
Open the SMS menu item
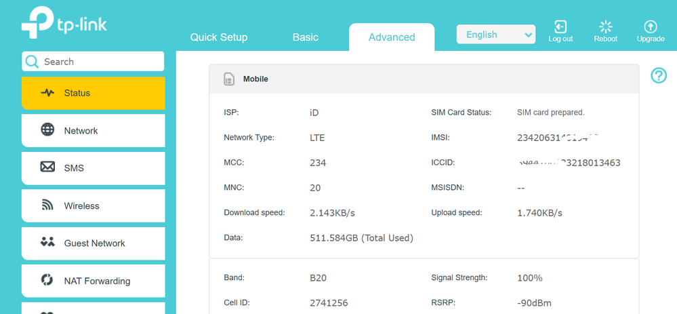coord(94,168)
